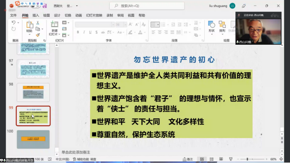The image size is (290, 163).
Task: Click 辅助功能: 调查 in status bar
Action: pyautogui.click(x=84, y=159)
